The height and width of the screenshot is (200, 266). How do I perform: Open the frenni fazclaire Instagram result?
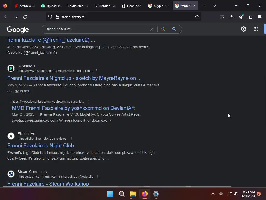click(x=51, y=40)
